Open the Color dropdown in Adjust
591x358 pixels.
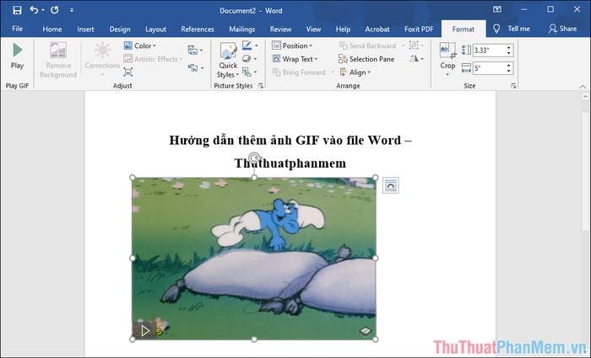(140, 45)
